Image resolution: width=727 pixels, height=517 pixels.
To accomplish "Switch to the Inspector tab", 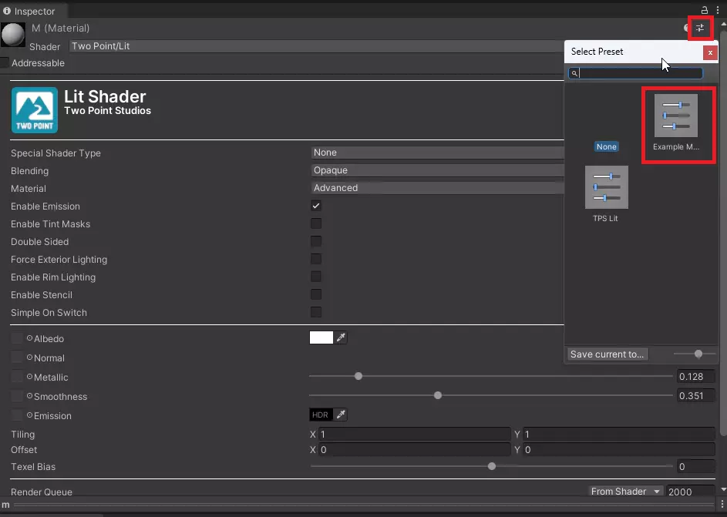I will click(x=33, y=11).
